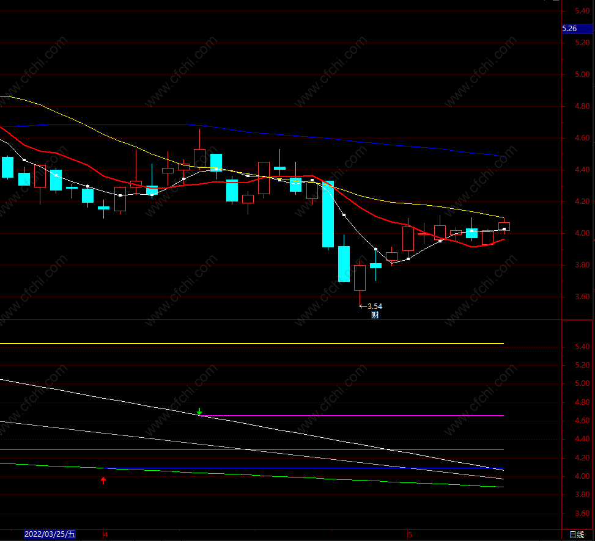Select the green descending line in lower panel
Screen dimensions: 595x541
(252, 474)
